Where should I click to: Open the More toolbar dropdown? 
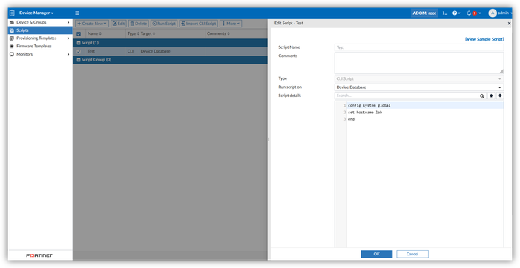[231, 24]
